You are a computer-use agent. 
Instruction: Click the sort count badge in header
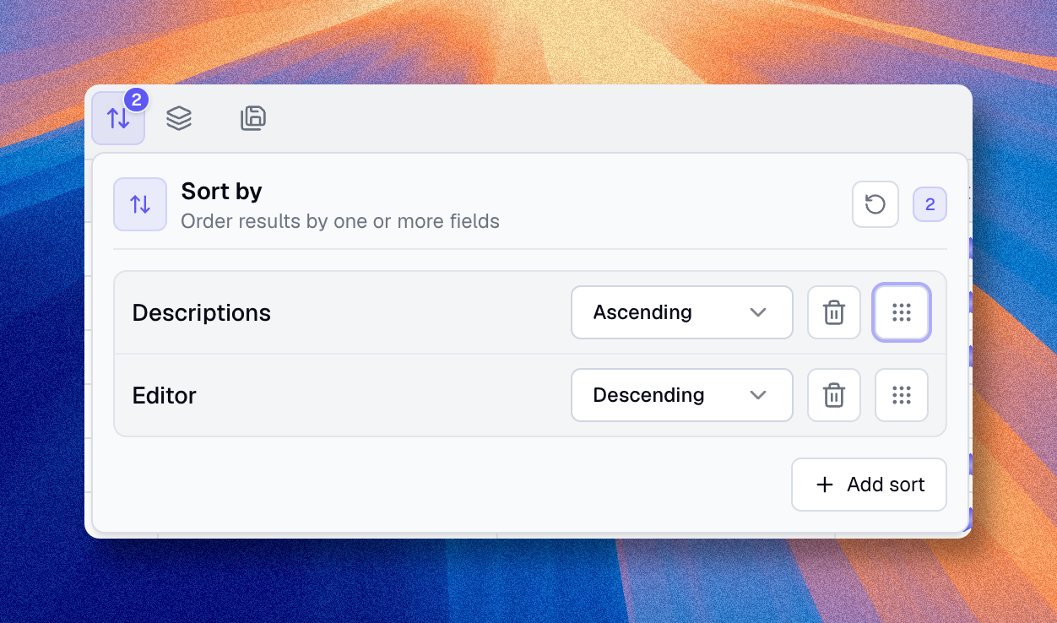[x=930, y=204]
